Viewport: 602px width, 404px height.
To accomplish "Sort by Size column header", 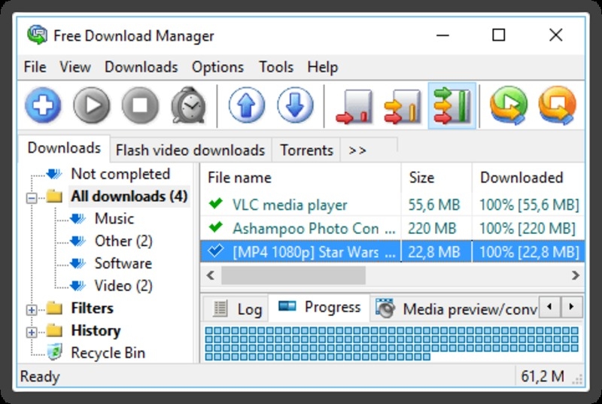I will pyautogui.click(x=436, y=178).
